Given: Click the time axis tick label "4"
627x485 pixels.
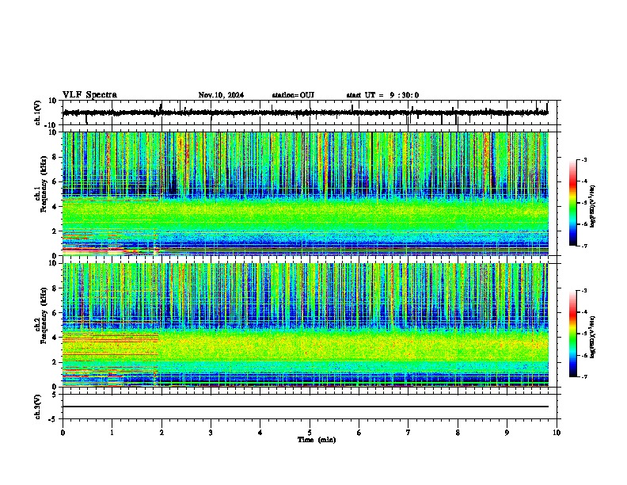Looking at the screenshot, I should [x=260, y=433].
